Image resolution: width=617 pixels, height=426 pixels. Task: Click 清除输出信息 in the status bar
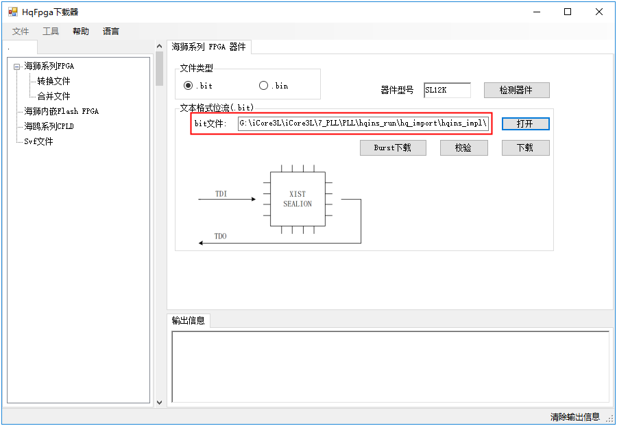click(574, 417)
